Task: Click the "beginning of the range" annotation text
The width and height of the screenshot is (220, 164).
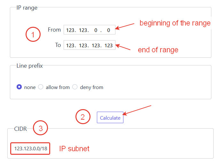Action: click(x=175, y=23)
